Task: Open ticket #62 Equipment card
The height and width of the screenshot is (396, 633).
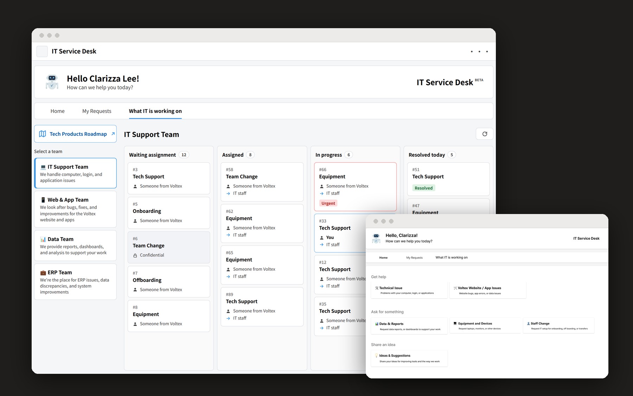Action: tap(262, 224)
